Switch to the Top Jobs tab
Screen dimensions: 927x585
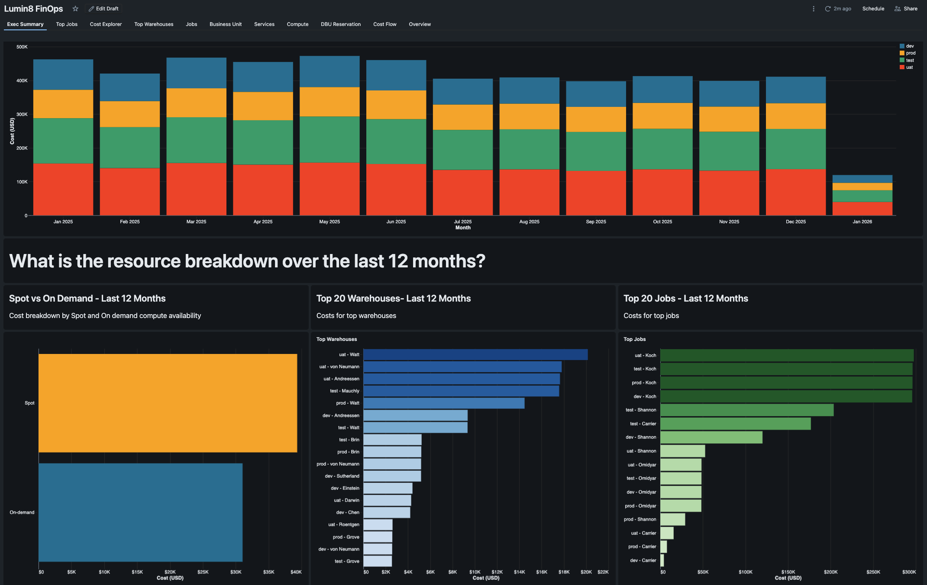67,24
